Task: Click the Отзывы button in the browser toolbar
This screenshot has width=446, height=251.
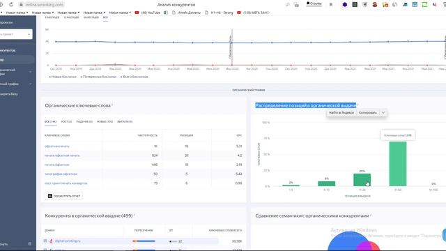Action: [x=314, y=3]
